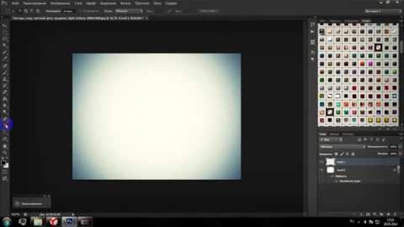Open Yandex browser from the taskbar
Screen dimensions: 404x227
pos(53,221)
